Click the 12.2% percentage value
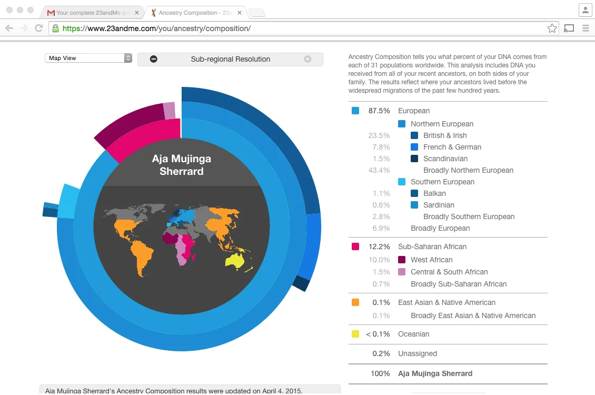This screenshot has width=595, height=395. pyautogui.click(x=379, y=246)
